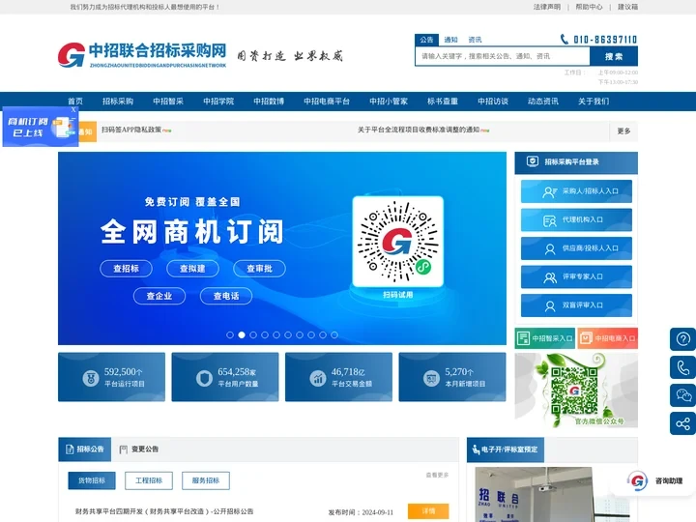Click 详情 for 财务共享平台四期开发 announcement
The height and width of the screenshot is (522, 696).
(428, 511)
